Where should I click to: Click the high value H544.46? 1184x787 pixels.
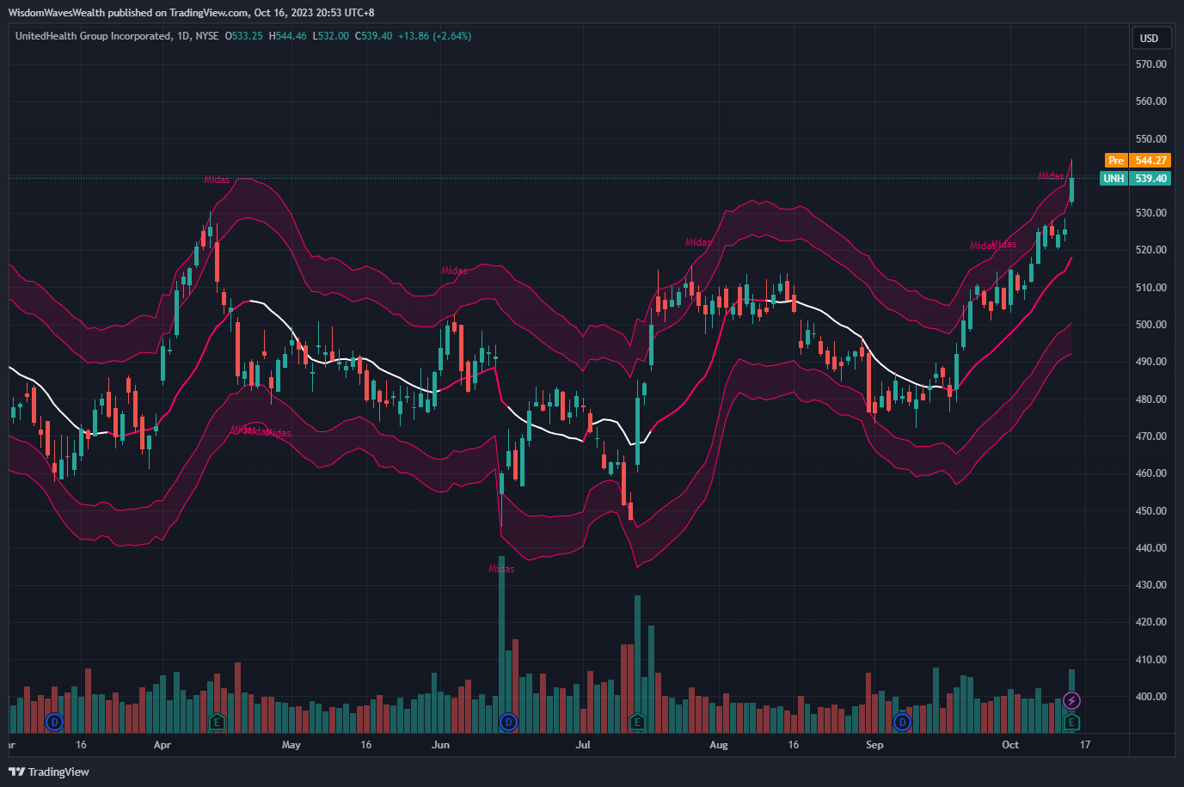tap(288, 36)
